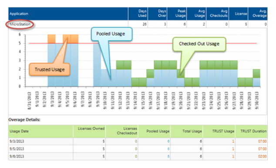Click the Pooled Usage callout label
This screenshot has height=168, width=276.
pos(111,34)
